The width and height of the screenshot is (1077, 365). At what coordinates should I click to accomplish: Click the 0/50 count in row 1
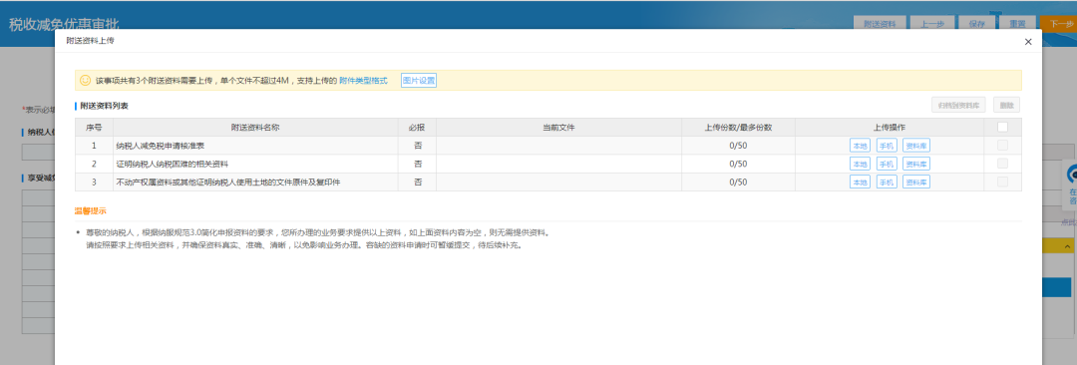pos(738,146)
